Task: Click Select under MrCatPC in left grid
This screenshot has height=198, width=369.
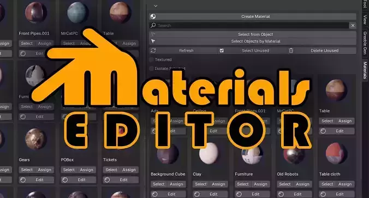Action: tap(69, 44)
